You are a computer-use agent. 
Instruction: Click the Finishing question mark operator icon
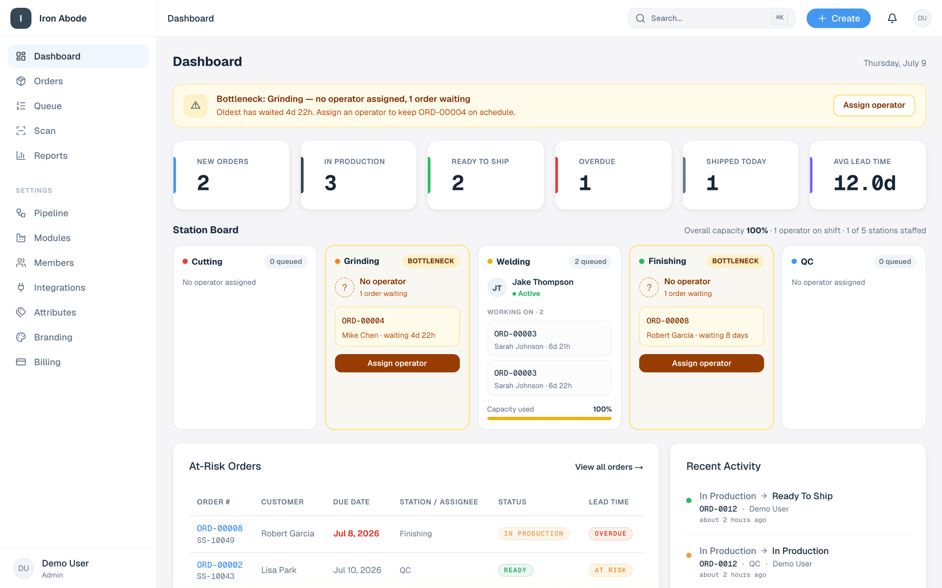(x=649, y=287)
